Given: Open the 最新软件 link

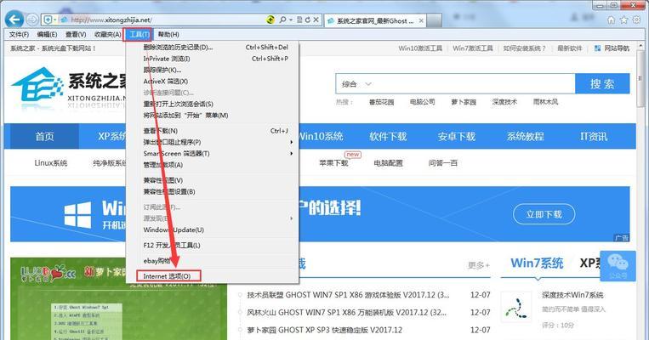Looking at the screenshot, I should (x=570, y=48).
